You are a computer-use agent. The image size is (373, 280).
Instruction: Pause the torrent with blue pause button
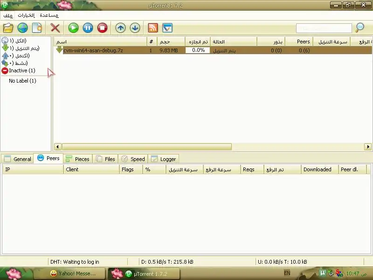click(x=88, y=28)
